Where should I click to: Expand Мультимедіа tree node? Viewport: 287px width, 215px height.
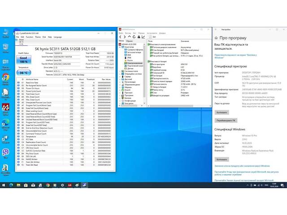pyautogui.click(x=120, y=82)
